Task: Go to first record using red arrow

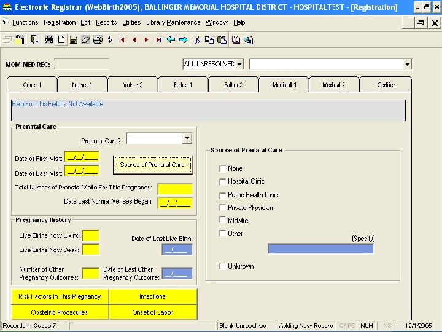Action: (x=122, y=40)
